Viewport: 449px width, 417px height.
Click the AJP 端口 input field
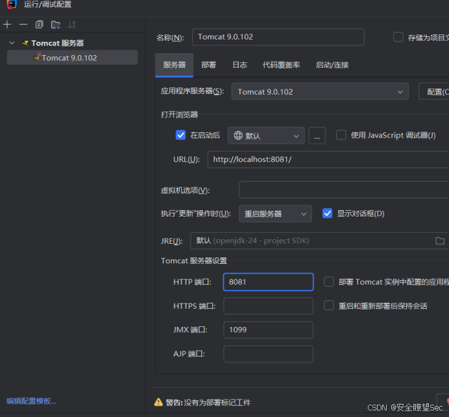pos(269,354)
